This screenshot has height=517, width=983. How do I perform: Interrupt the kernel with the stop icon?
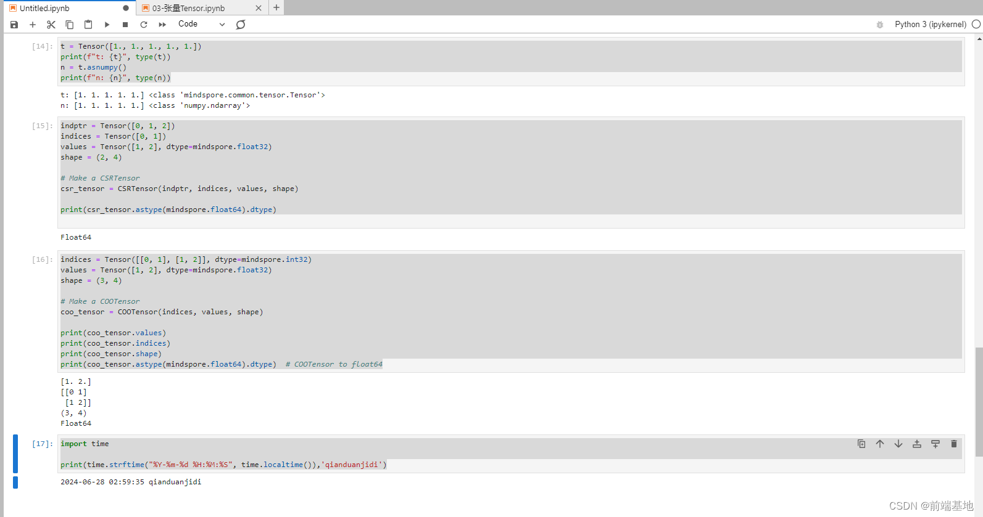[125, 25]
